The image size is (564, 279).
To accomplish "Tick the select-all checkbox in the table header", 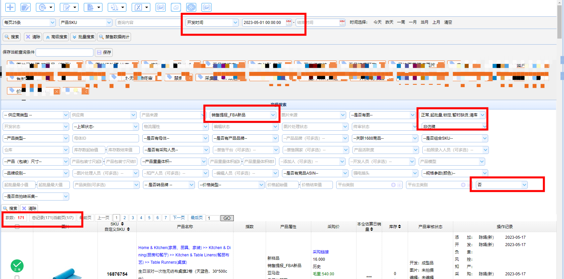I will click(x=17, y=226).
